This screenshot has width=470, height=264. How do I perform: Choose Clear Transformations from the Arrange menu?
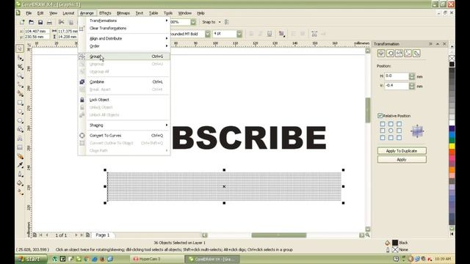click(x=124, y=28)
